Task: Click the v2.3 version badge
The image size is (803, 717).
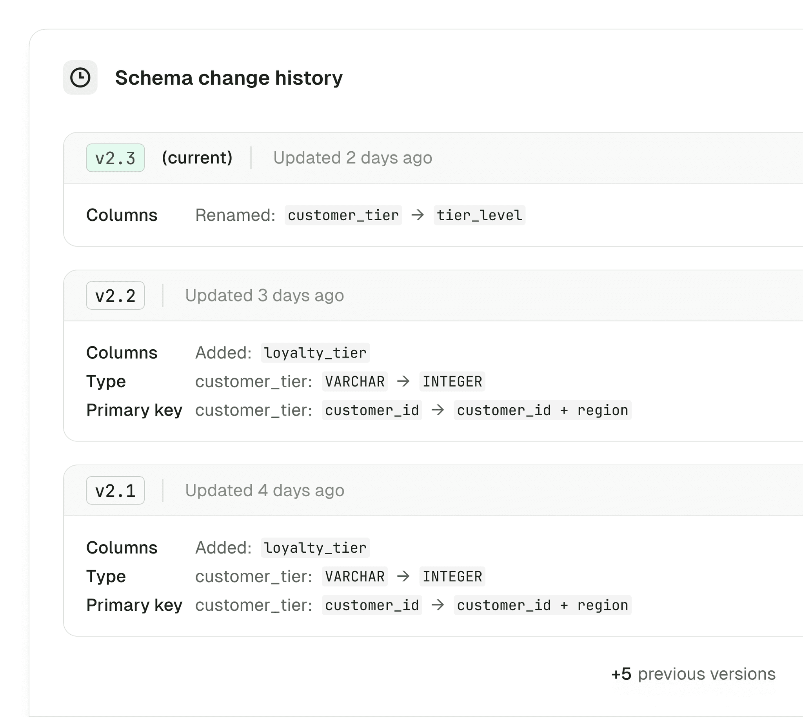Action: coord(115,158)
